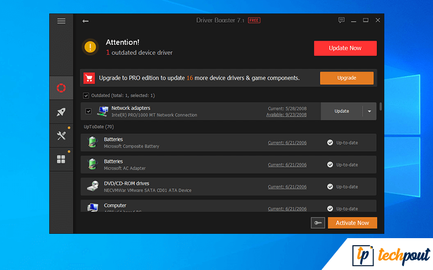Click the license key icon button

tap(318, 223)
